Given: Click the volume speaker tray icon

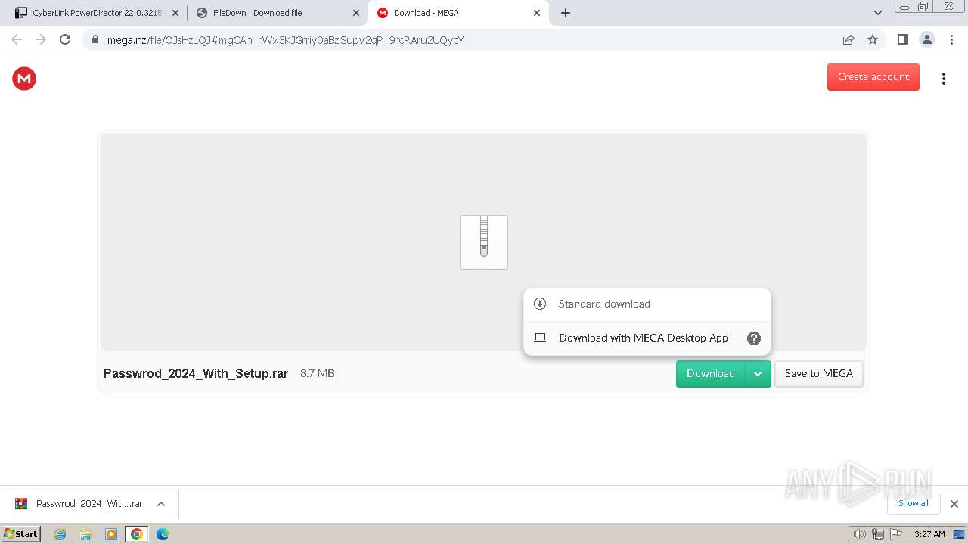Looking at the screenshot, I should coord(859,534).
